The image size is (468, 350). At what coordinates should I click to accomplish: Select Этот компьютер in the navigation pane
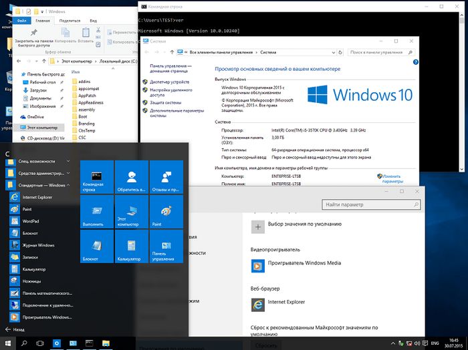coord(43,127)
